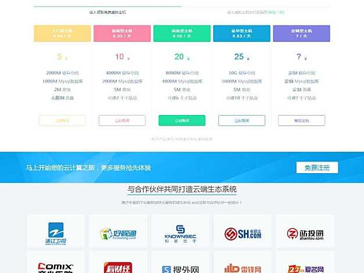
Task: Click the 2000M storage space line
Action: pos(62,73)
